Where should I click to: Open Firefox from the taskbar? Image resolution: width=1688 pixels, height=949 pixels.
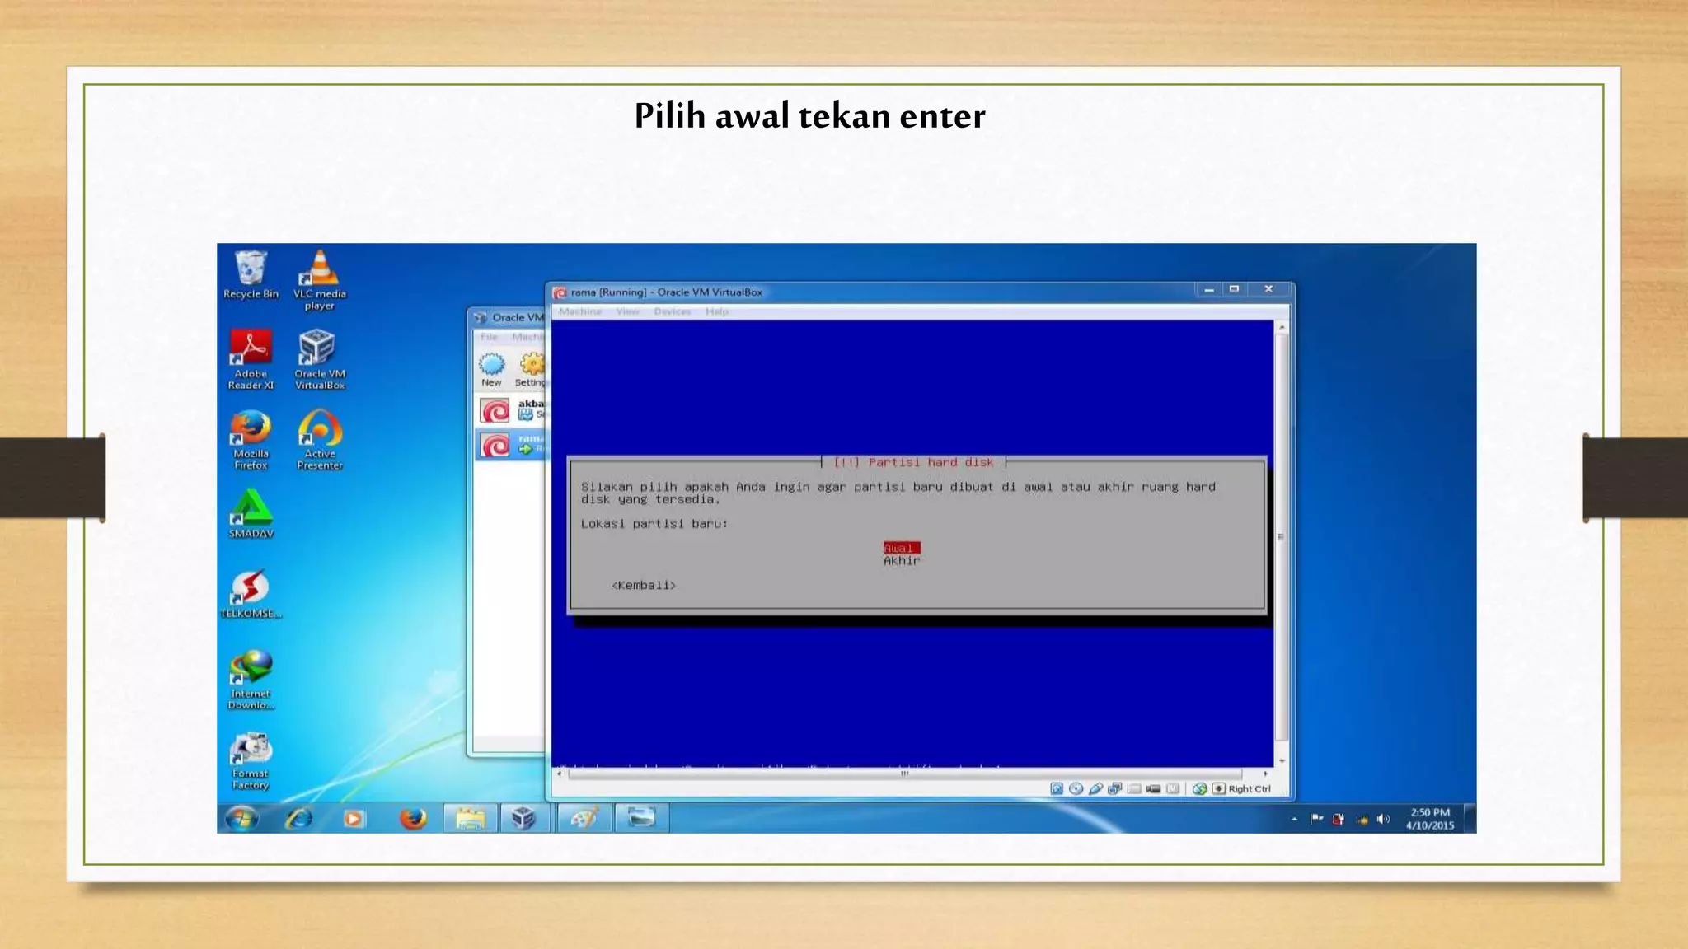[413, 818]
